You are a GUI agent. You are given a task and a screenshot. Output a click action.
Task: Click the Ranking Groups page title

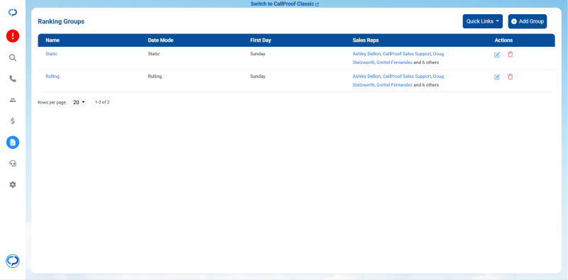61,21
